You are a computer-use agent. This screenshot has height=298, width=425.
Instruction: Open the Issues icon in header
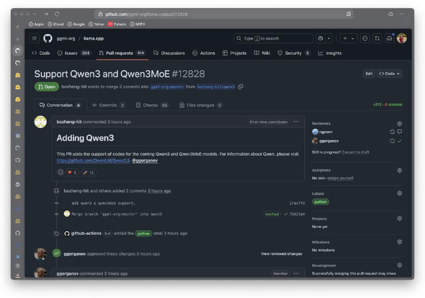(365, 38)
